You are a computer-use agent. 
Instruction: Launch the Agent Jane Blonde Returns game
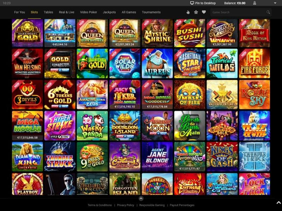(x=157, y=157)
